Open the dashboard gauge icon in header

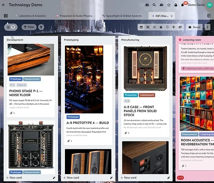[147, 5]
